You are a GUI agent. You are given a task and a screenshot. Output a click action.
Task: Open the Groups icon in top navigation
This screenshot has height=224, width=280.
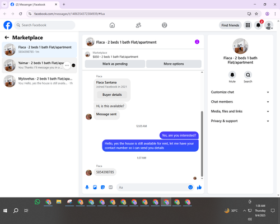tap(165, 25)
